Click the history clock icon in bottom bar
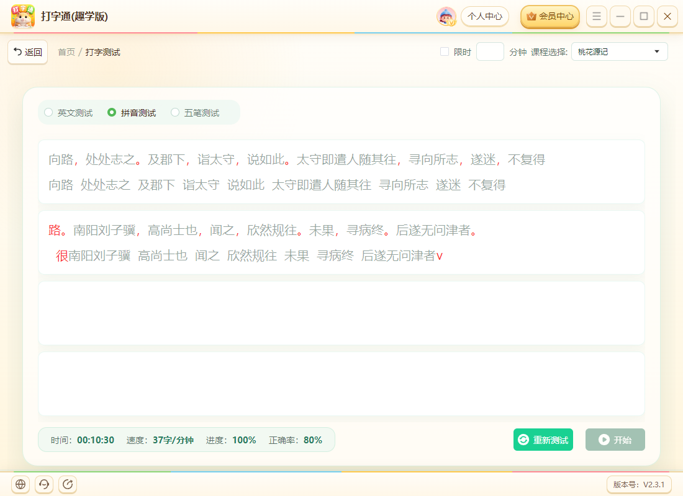 tap(44, 484)
